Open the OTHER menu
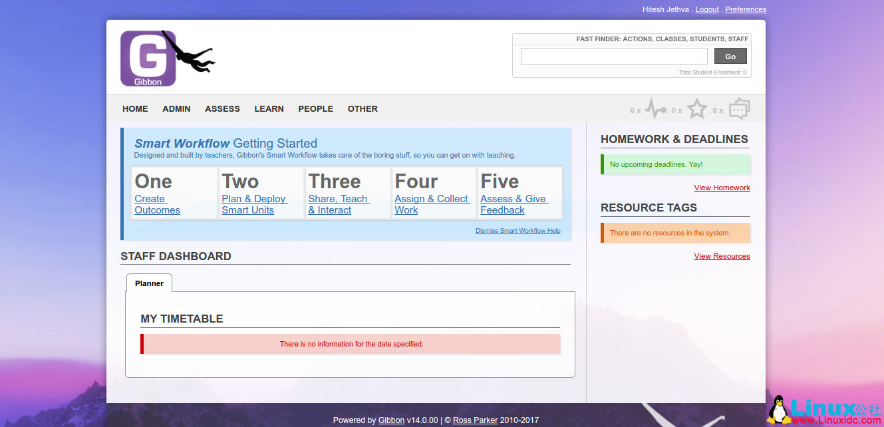The image size is (884, 427). [x=363, y=108]
